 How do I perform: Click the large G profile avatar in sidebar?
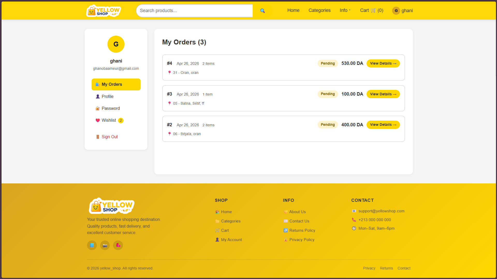(116, 44)
